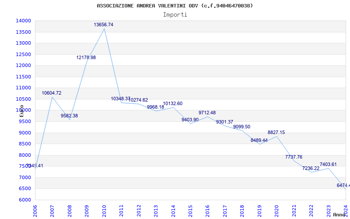350x219 pixels.
Task: Select the y-axis tick label 11500
Action: 23,77
